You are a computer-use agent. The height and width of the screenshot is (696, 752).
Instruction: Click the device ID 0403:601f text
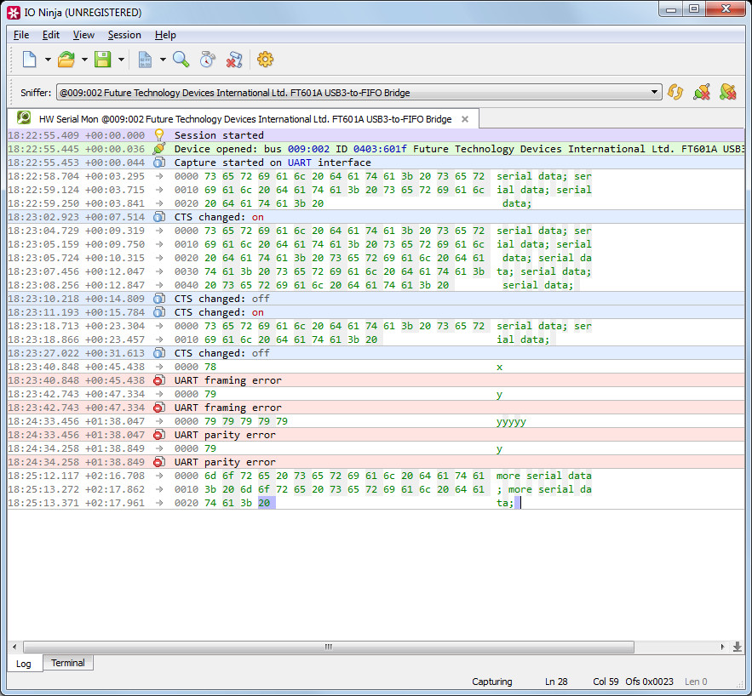click(380, 149)
